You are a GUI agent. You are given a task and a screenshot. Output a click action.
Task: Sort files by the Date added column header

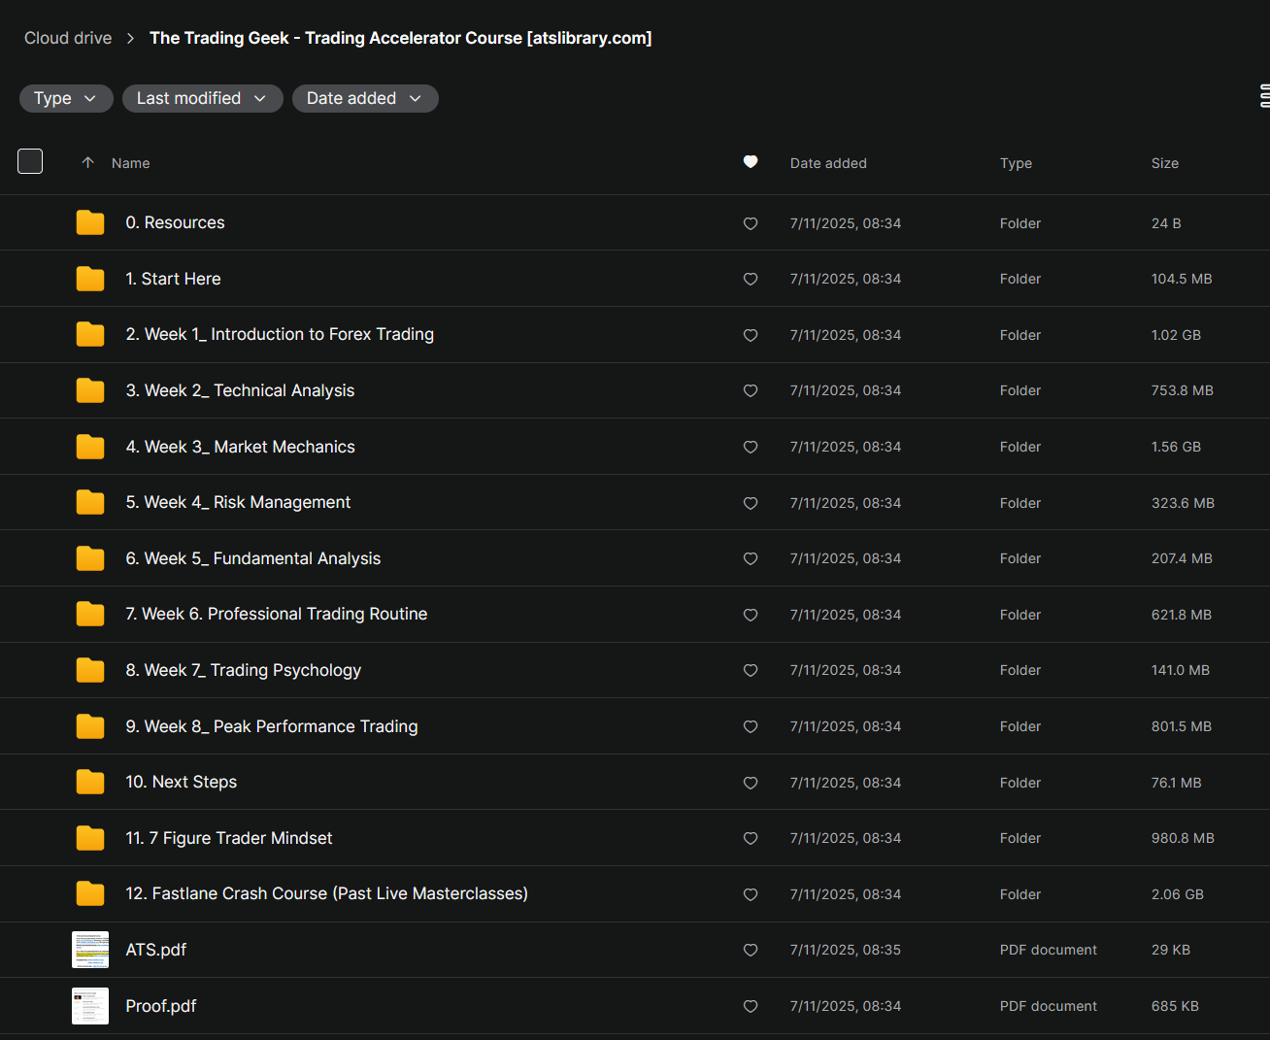pos(828,163)
